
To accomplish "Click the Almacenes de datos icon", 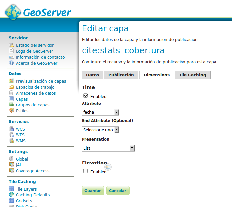I will tap(11, 93).
